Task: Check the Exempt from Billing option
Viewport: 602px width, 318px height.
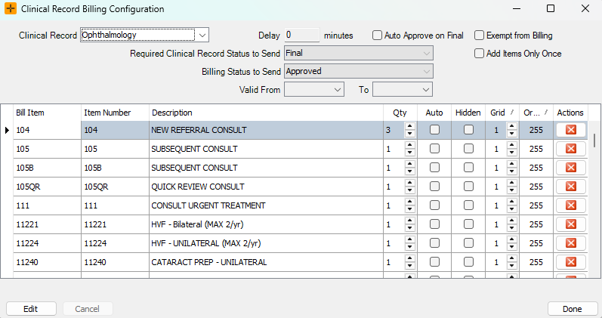Action: click(x=479, y=36)
